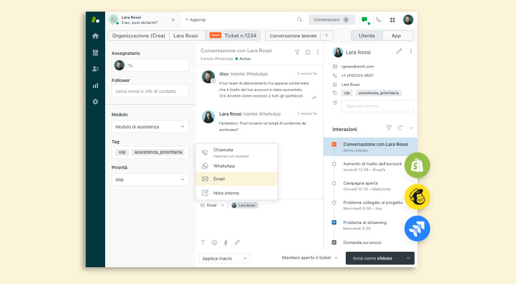Click the assistenza_prioritaria tag in the Tag field
The image size is (516, 284).
(158, 152)
